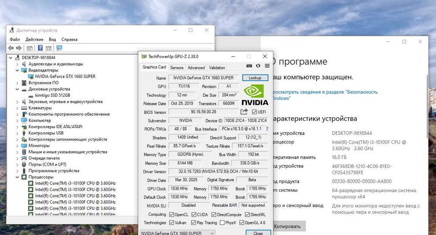The image size is (436, 235).
Task: Click the BIOS Version field 90.16.59.00.28
Action: tap(204, 112)
